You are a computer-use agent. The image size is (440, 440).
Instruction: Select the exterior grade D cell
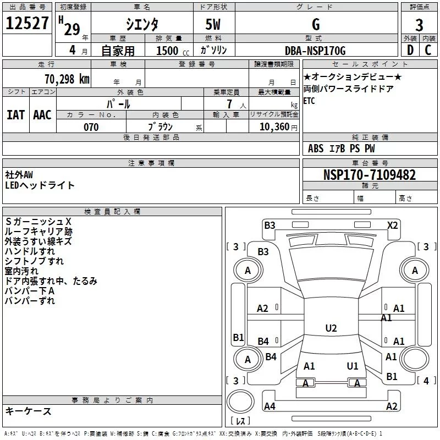410,50
